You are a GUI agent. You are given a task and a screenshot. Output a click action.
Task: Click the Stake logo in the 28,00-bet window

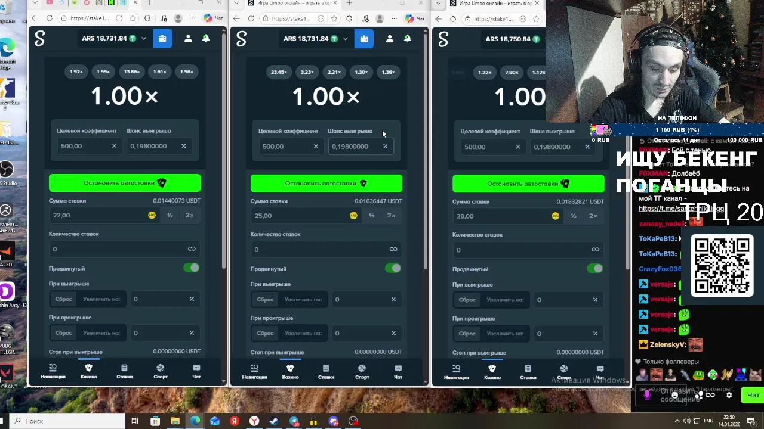coord(443,39)
